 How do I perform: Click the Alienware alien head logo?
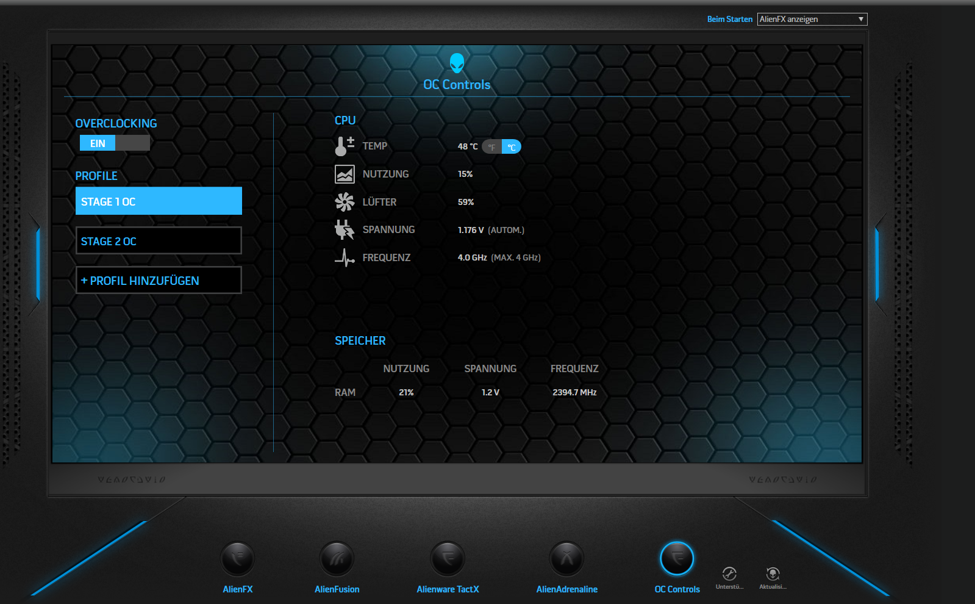click(x=457, y=63)
